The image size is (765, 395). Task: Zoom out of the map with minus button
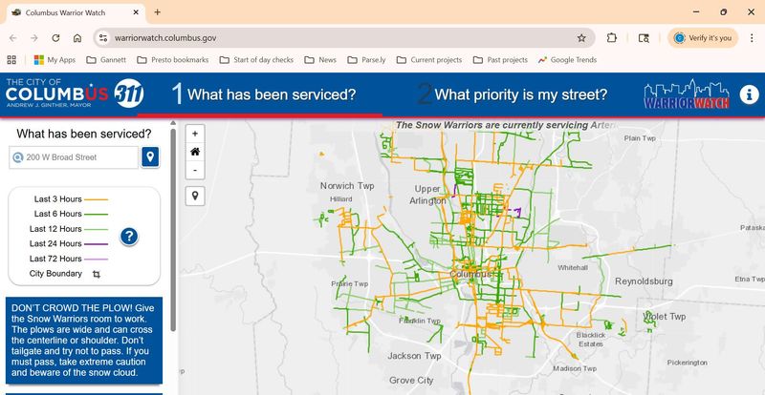195,170
